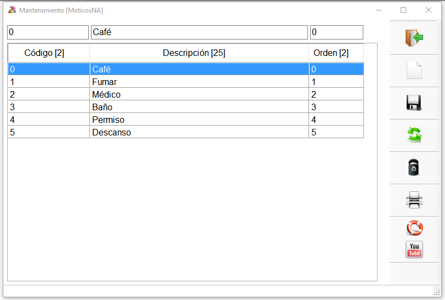Click orden cell 4 in Permiso row
This screenshot has width=445, height=300.
336,120
